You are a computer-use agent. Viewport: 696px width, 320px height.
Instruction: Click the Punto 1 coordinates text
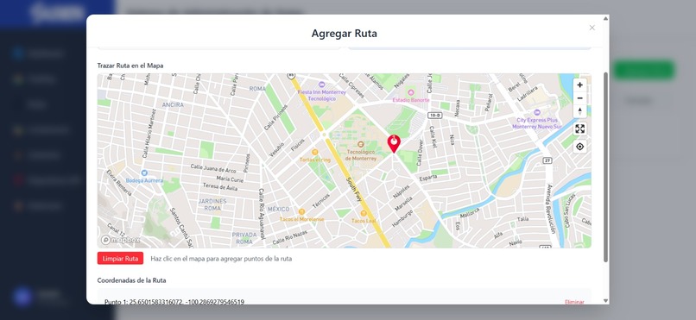174,302
